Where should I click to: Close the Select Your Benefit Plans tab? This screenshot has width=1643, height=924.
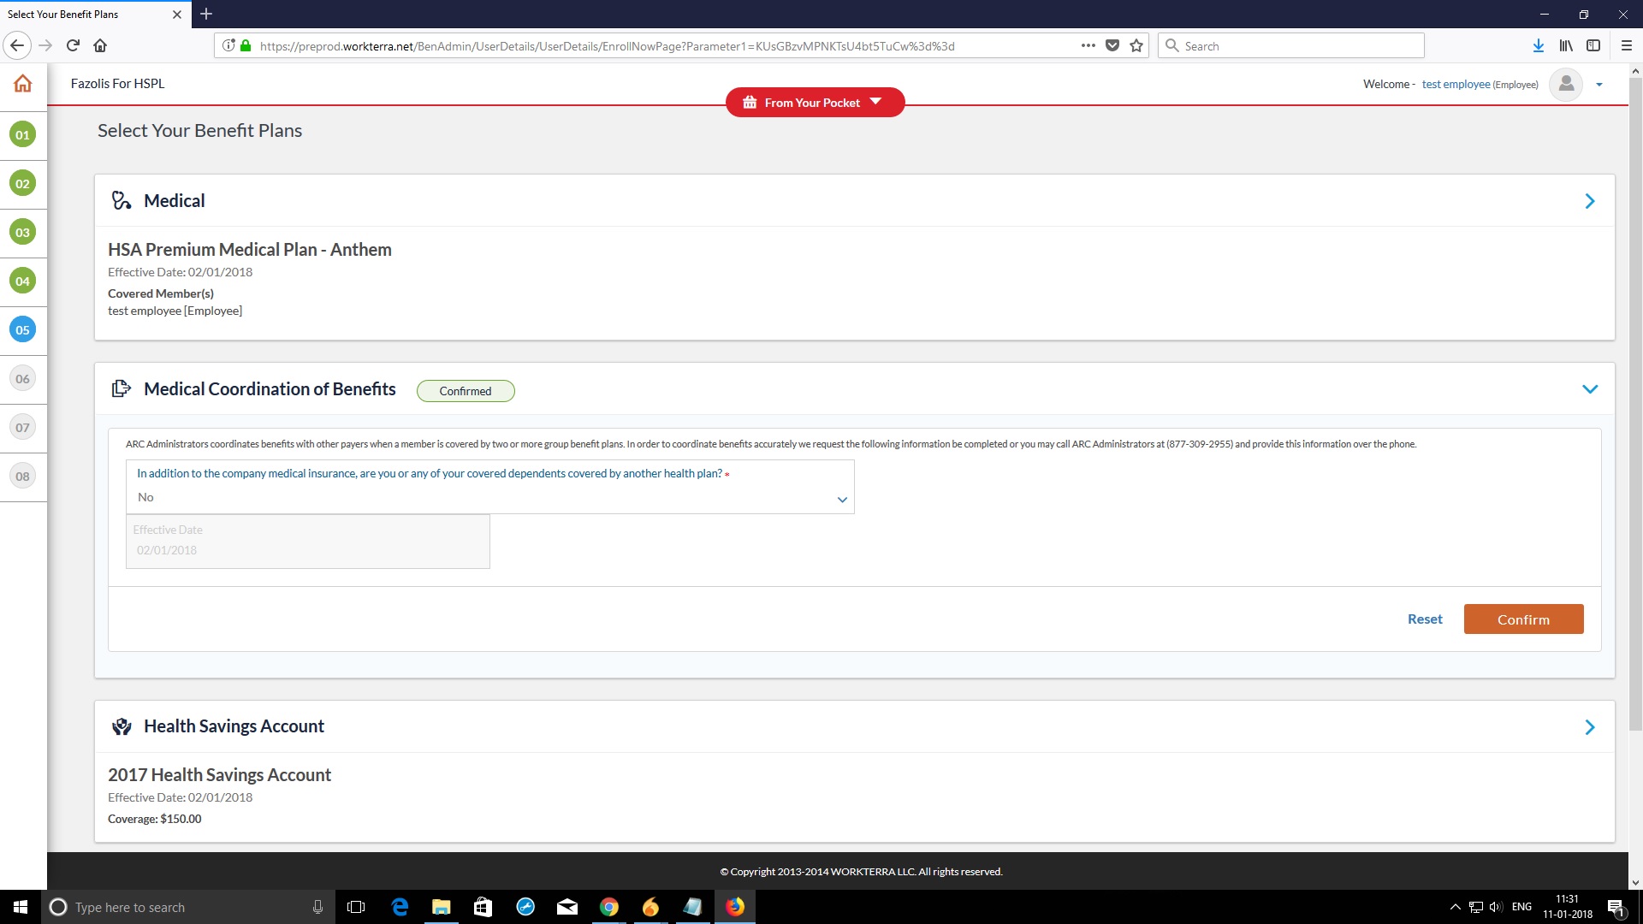click(177, 15)
